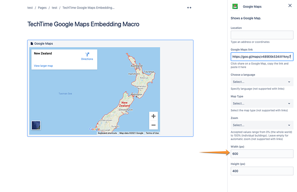Zoom out with the map minus button
Screen dimensions: 297x192
pyautogui.click(x=153, y=125)
